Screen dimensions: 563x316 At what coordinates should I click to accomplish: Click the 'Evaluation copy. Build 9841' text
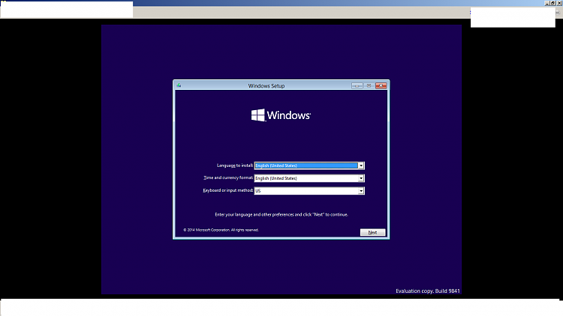tap(428, 291)
